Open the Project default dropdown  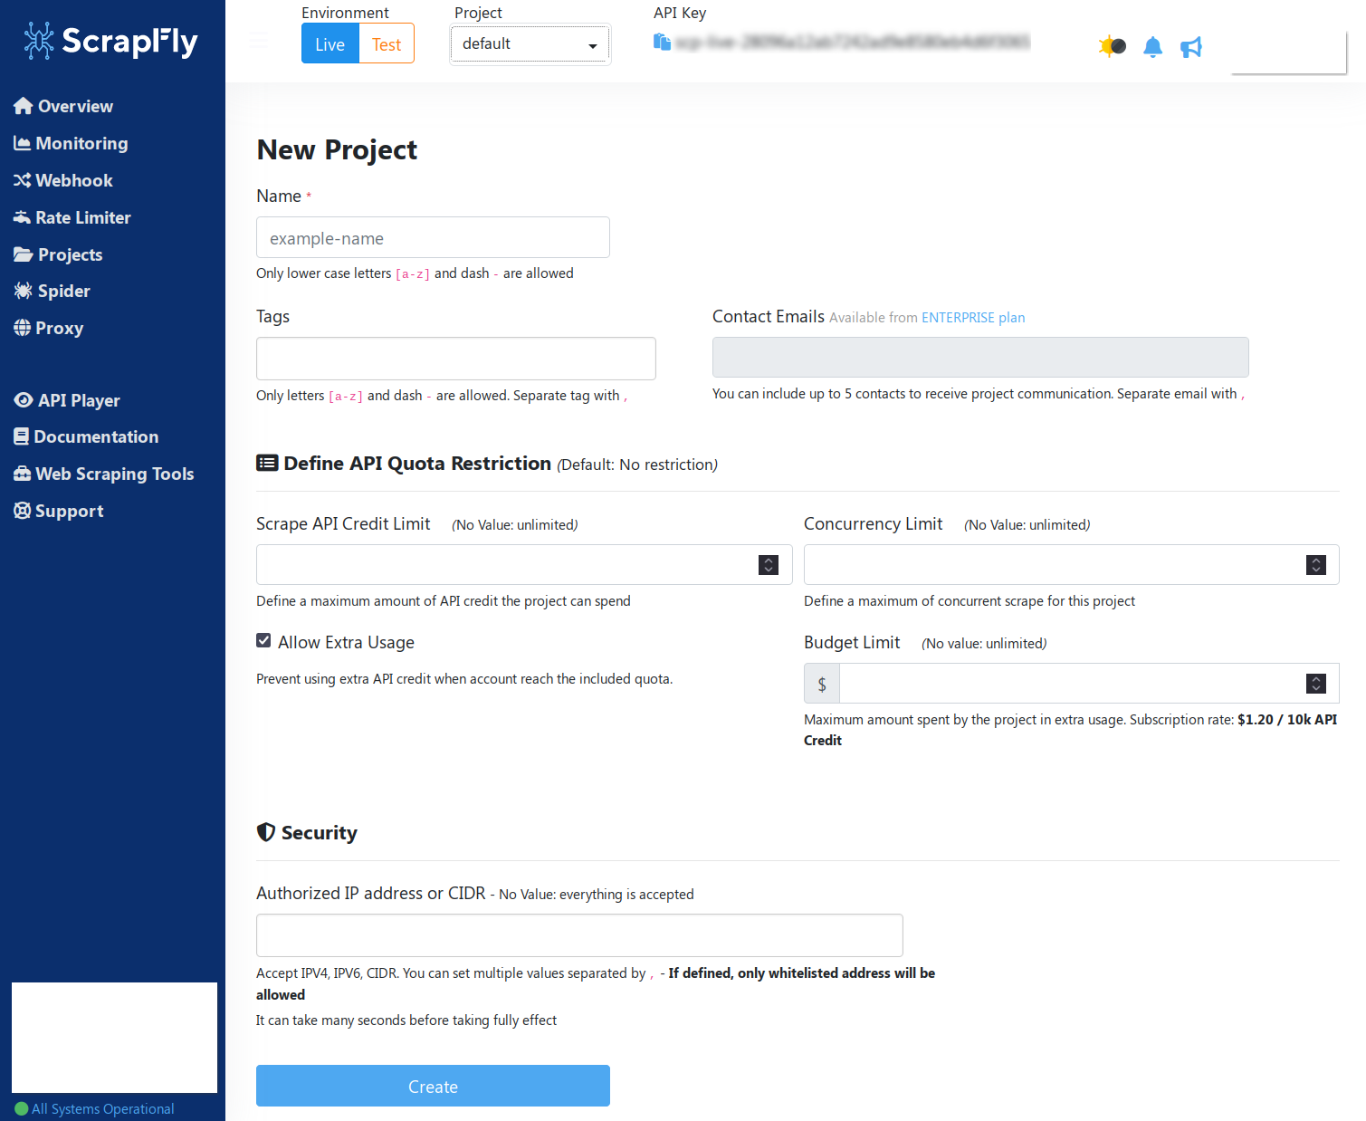(x=530, y=44)
